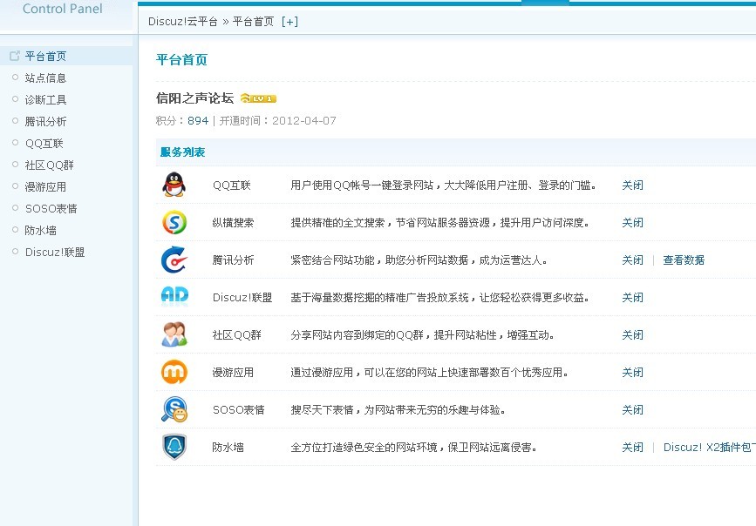This screenshot has width=756, height=526.
Task: Click the [+] link in the breadcrumb
Action: [289, 22]
